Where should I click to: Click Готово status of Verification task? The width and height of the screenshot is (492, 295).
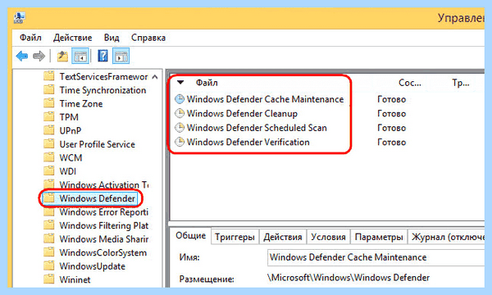tap(392, 142)
